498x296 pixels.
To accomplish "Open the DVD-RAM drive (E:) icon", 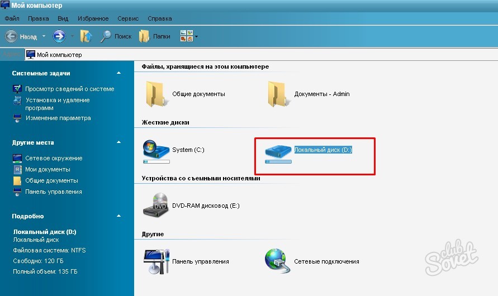I will [x=156, y=205].
